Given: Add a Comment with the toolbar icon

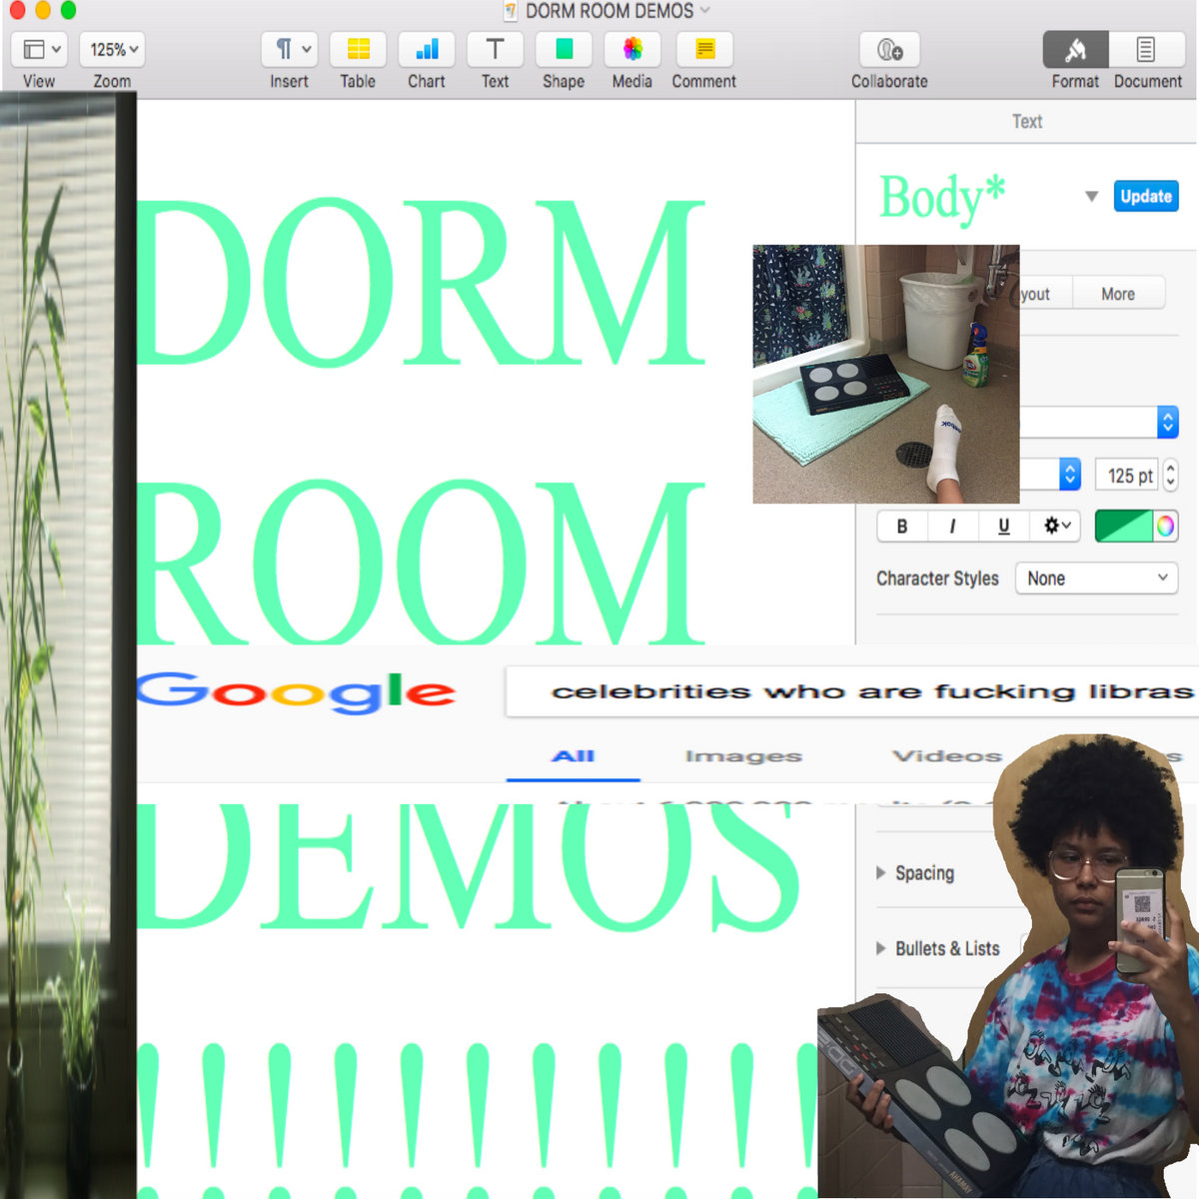Looking at the screenshot, I should (704, 49).
